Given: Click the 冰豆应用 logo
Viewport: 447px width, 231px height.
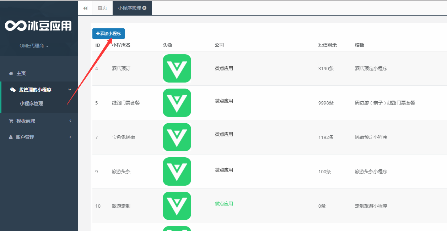Looking at the screenshot, I should coord(38,26).
